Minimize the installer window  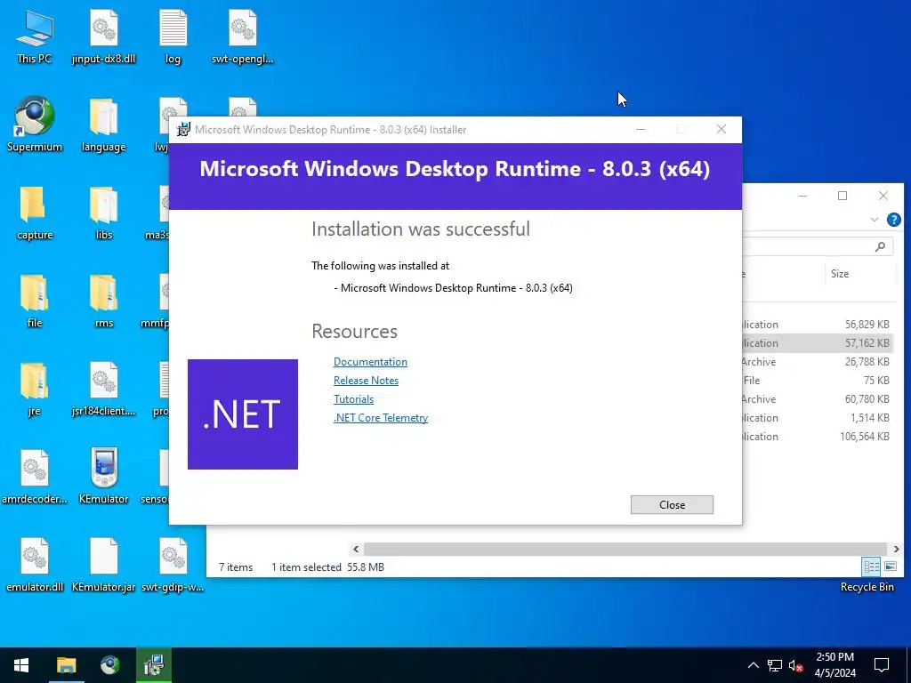coord(641,130)
